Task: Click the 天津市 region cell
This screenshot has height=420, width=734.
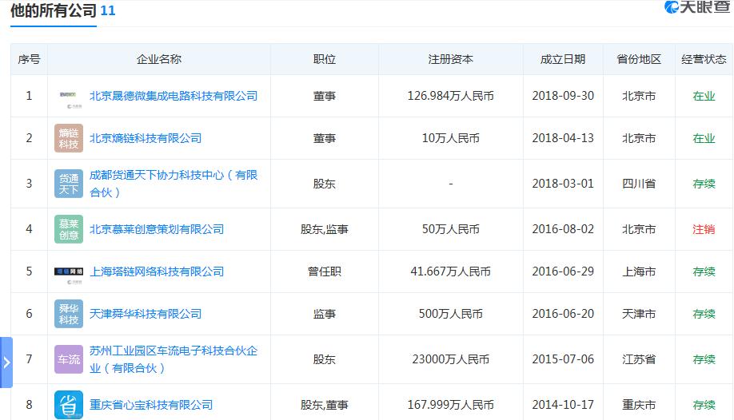Action: (x=639, y=313)
